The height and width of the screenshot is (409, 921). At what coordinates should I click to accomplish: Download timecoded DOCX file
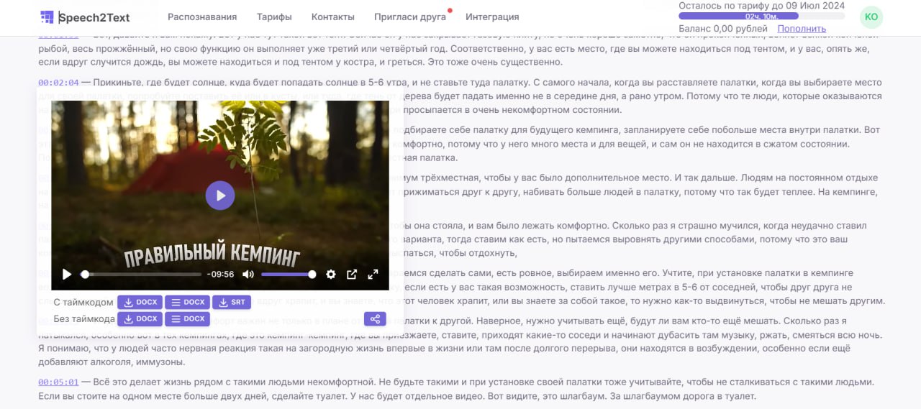coord(140,302)
